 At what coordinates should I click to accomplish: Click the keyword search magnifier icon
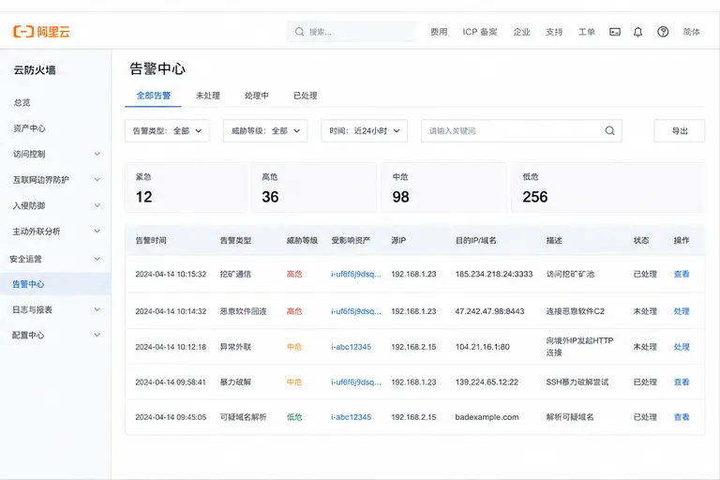coord(609,131)
